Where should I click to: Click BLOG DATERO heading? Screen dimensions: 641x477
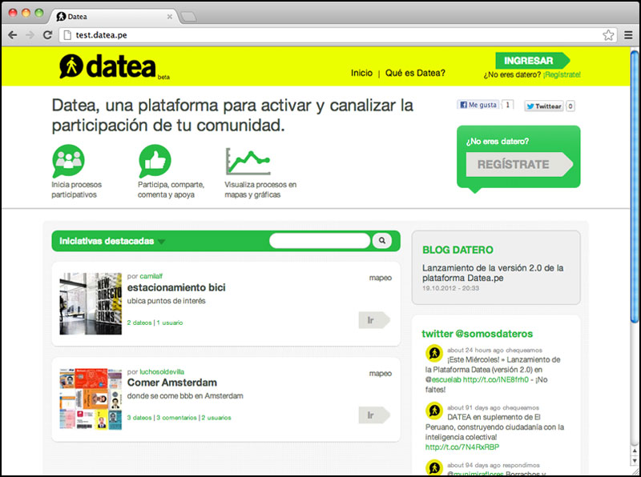click(458, 250)
